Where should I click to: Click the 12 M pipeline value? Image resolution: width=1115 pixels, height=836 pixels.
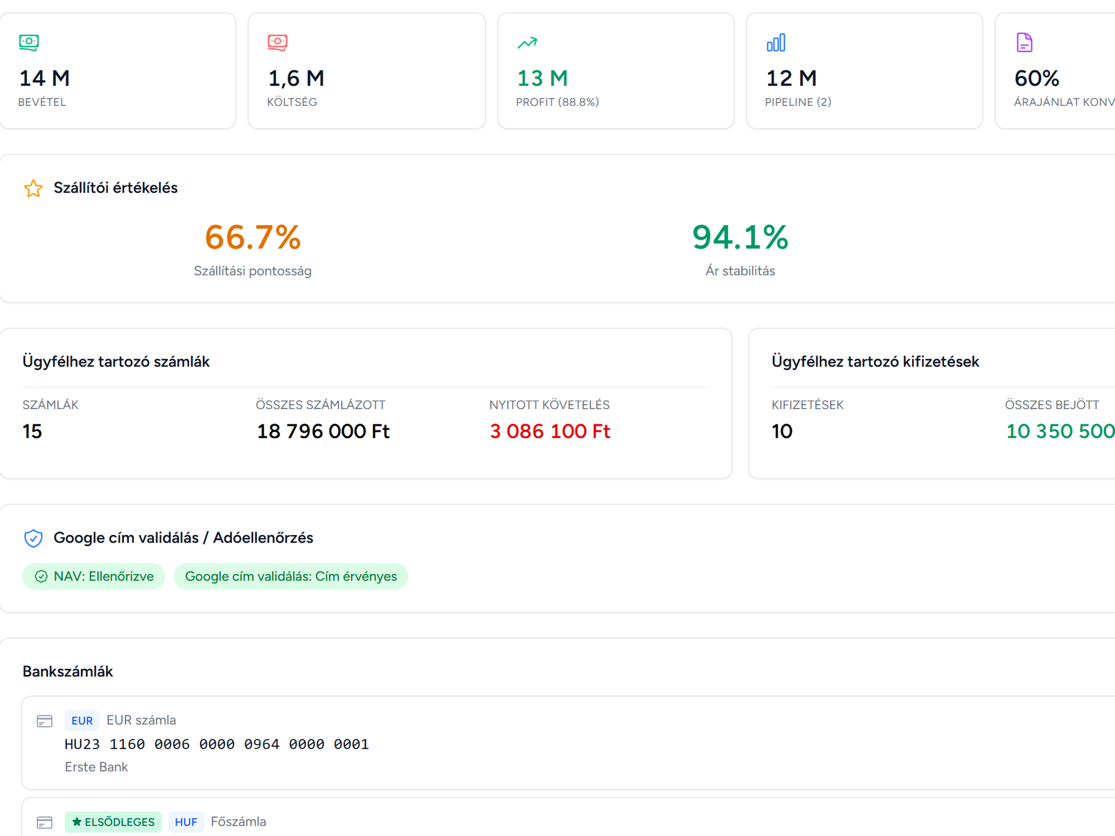point(792,78)
